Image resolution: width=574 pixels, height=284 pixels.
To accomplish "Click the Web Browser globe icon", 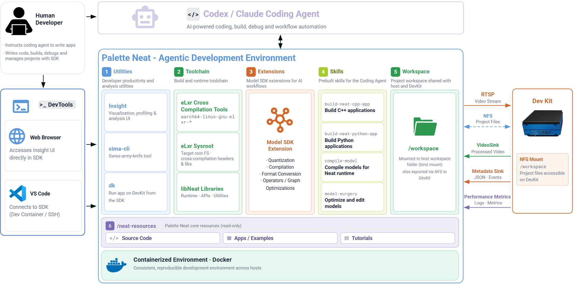I will click(17, 136).
